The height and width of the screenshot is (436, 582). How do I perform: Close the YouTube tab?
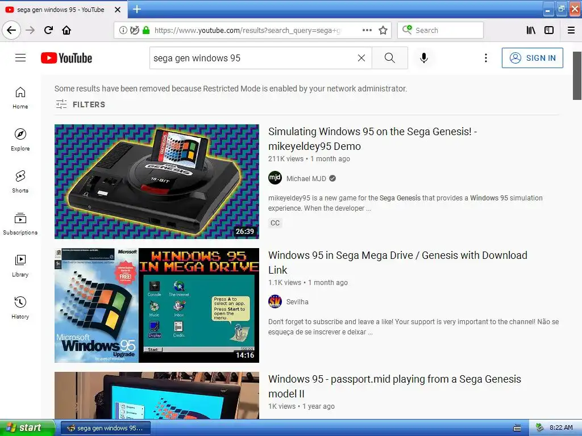pyautogui.click(x=117, y=10)
